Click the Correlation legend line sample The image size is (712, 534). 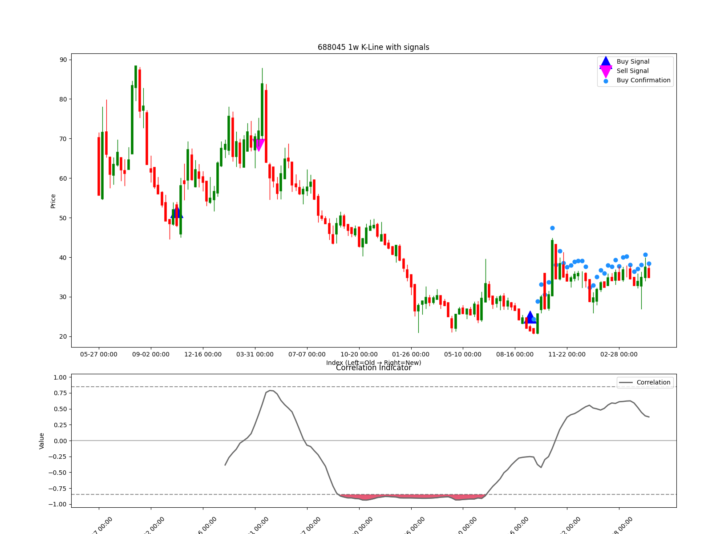point(626,383)
